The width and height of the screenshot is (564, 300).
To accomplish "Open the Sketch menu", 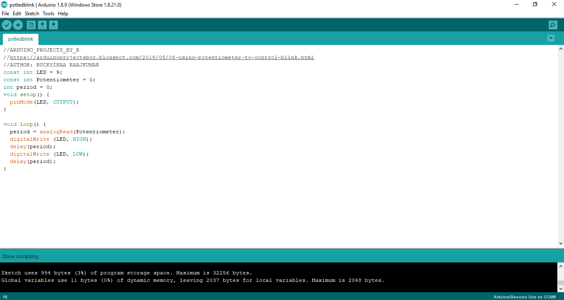I will (x=32, y=14).
